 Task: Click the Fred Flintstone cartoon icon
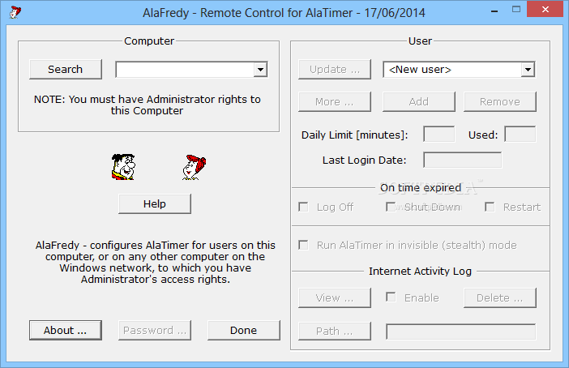point(123,167)
